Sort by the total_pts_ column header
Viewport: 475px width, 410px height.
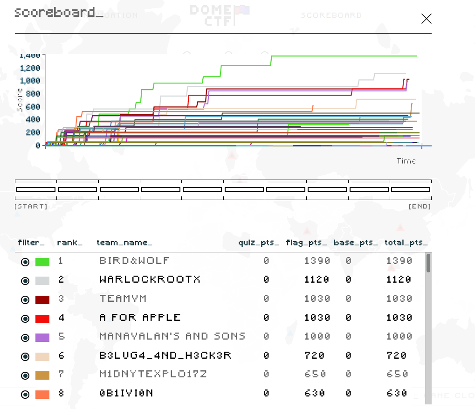pyautogui.click(x=406, y=243)
